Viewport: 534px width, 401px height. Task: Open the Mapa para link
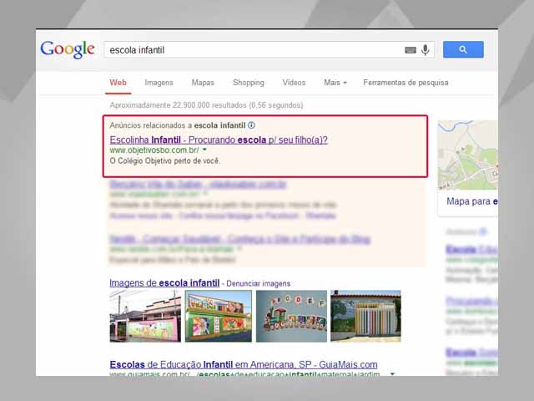point(472,201)
